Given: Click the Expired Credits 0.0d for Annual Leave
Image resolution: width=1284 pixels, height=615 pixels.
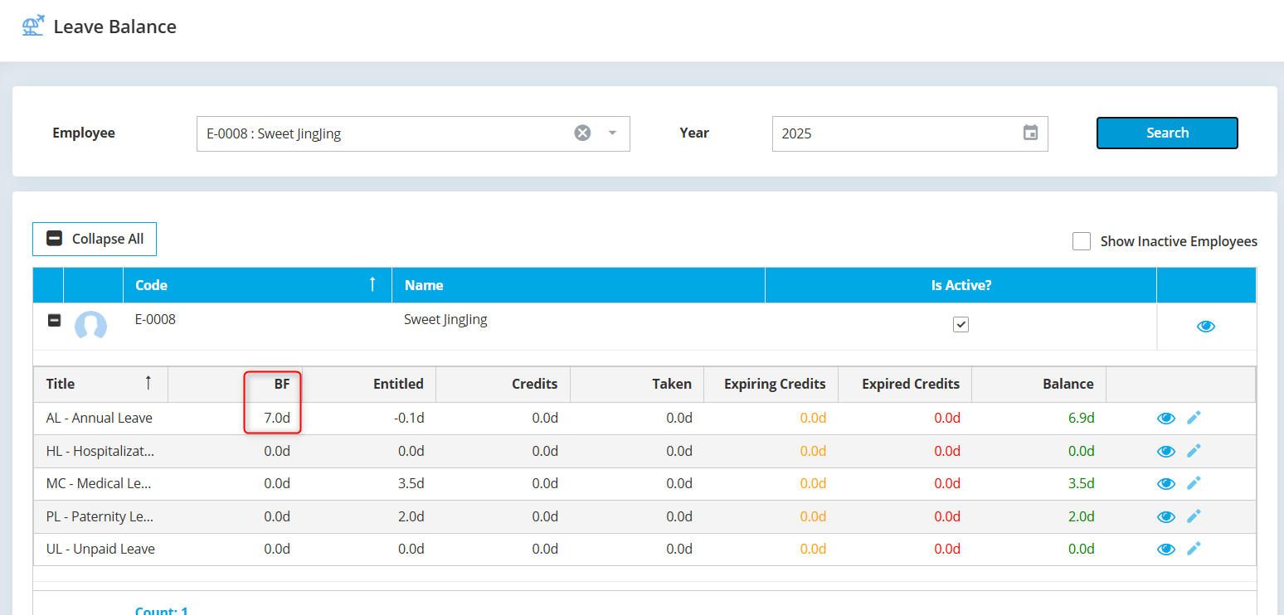Looking at the screenshot, I should click(947, 418).
